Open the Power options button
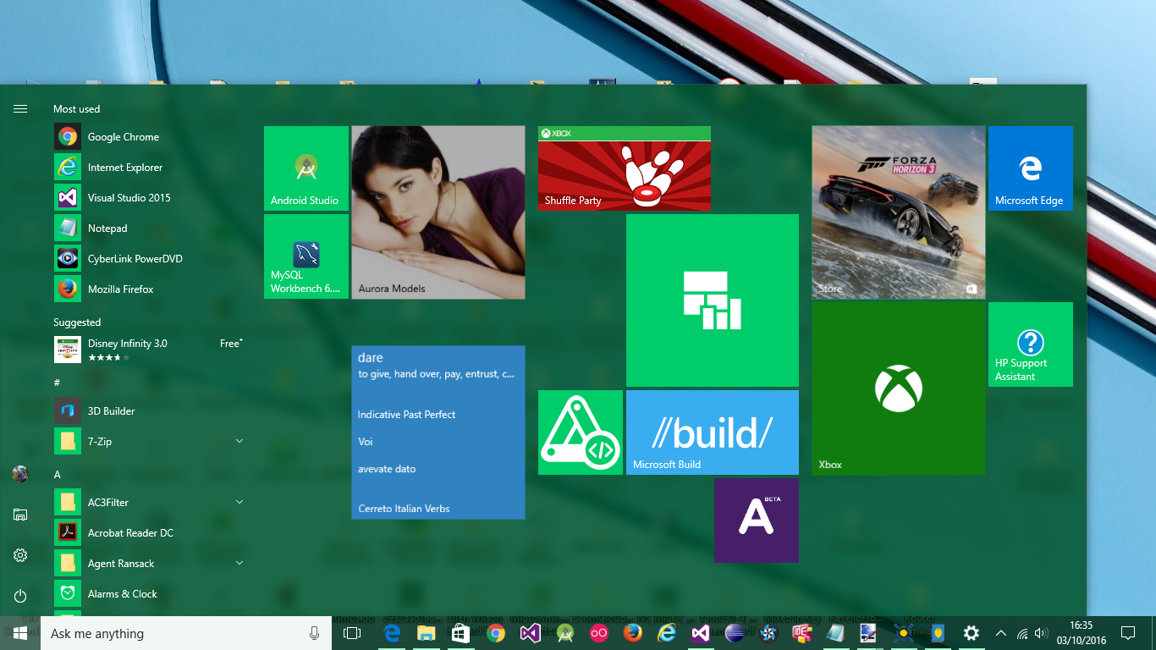Screen dimensions: 1156x650 pyautogui.click(x=20, y=596)
